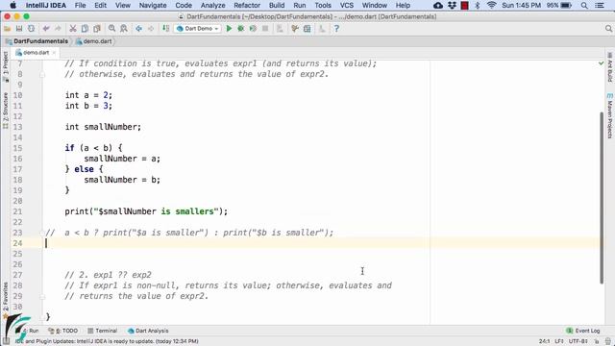This screenshot has width=615, height=346.
Task: Click the fold marker at line 23
Action: point(42,233)
